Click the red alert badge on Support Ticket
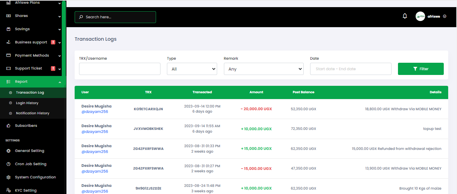 [x=53, y=68]
